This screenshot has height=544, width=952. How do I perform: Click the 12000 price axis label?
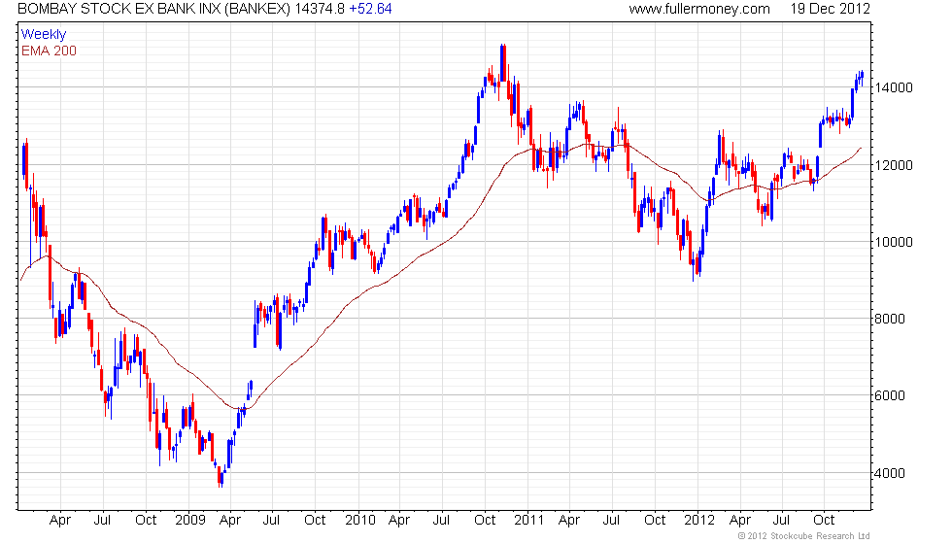894,165
